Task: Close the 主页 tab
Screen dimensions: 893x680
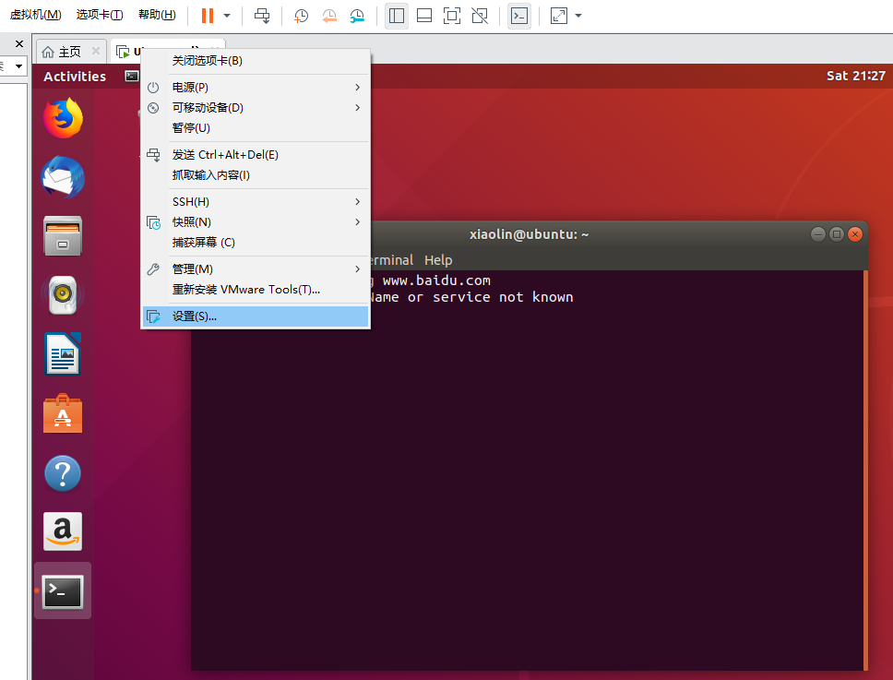Action: [96, 51]
